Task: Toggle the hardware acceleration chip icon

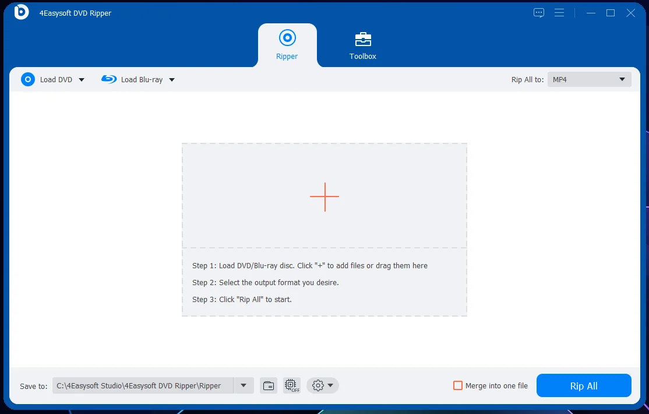Action: pyautogui.click(x=292, y=386)
